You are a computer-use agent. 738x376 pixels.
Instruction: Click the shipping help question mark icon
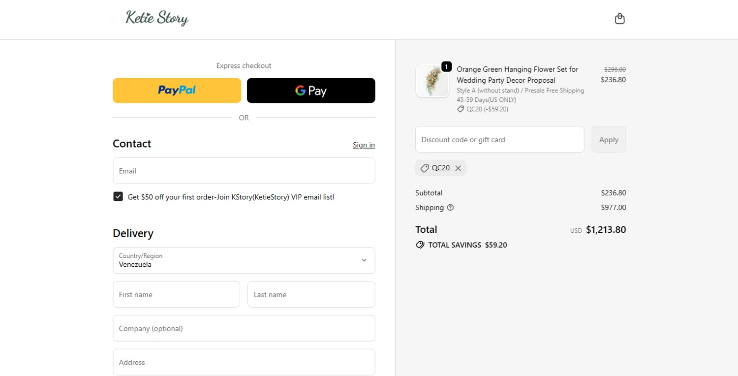450,208
